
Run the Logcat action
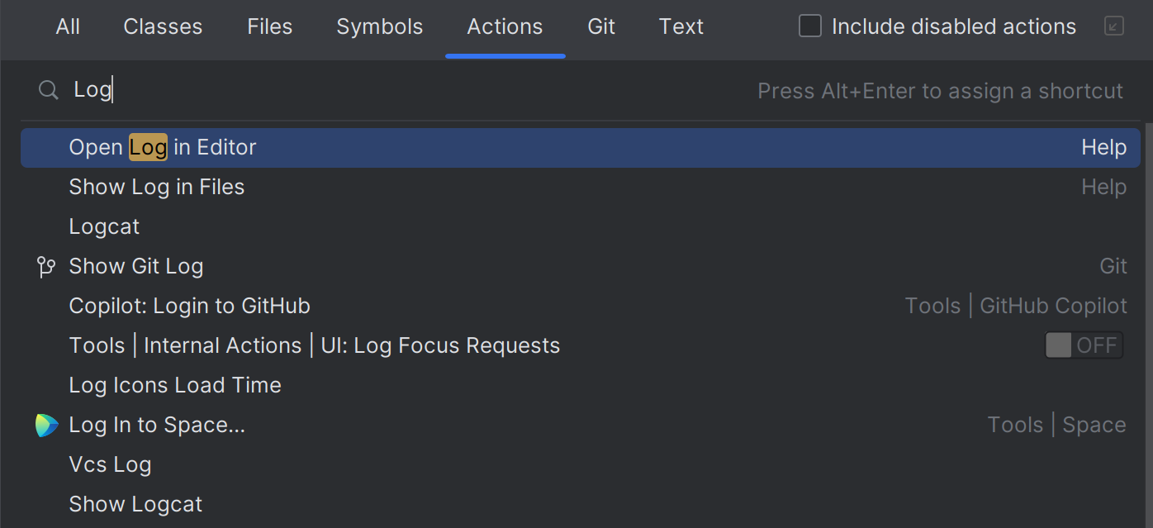pyautogui.click(x=104, y=226)
